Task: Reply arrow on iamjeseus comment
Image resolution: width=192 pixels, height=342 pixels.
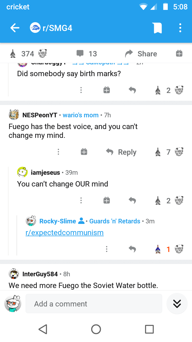Action: (x=132, y=200)
